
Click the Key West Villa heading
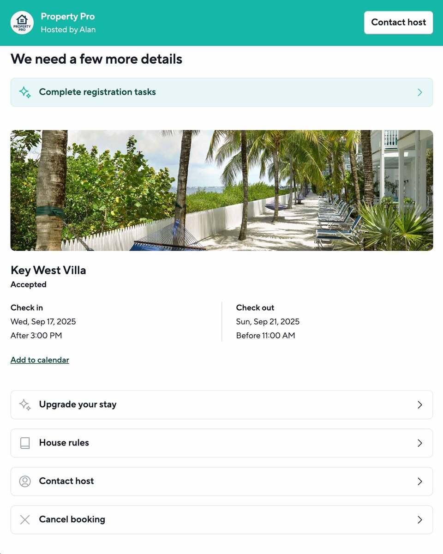click(48, 270)
